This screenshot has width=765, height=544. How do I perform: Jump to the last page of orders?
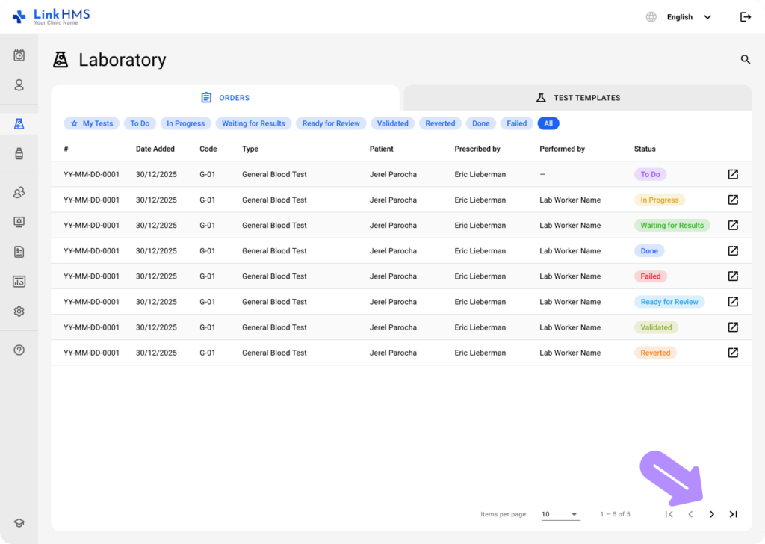tap(734, 514)
